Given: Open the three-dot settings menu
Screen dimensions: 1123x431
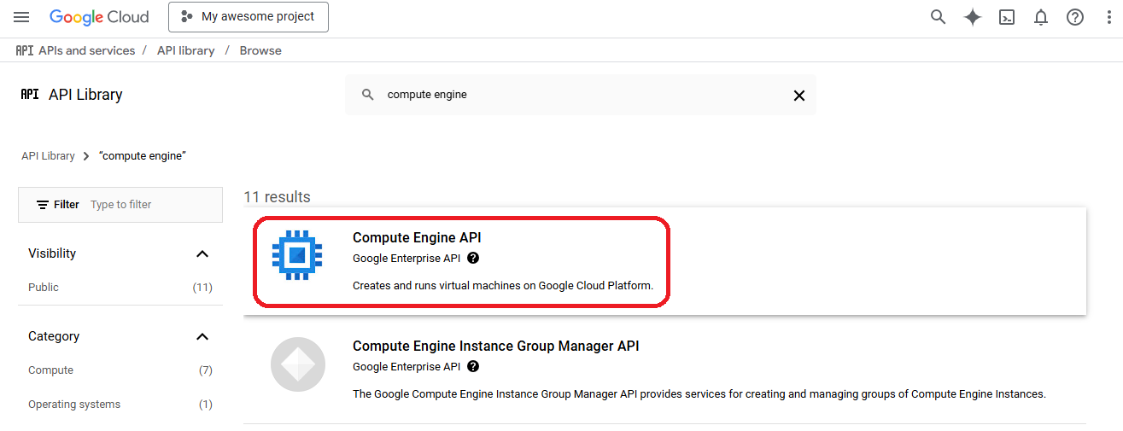Looking at the screenshot, I should (x=1108, y=17).
